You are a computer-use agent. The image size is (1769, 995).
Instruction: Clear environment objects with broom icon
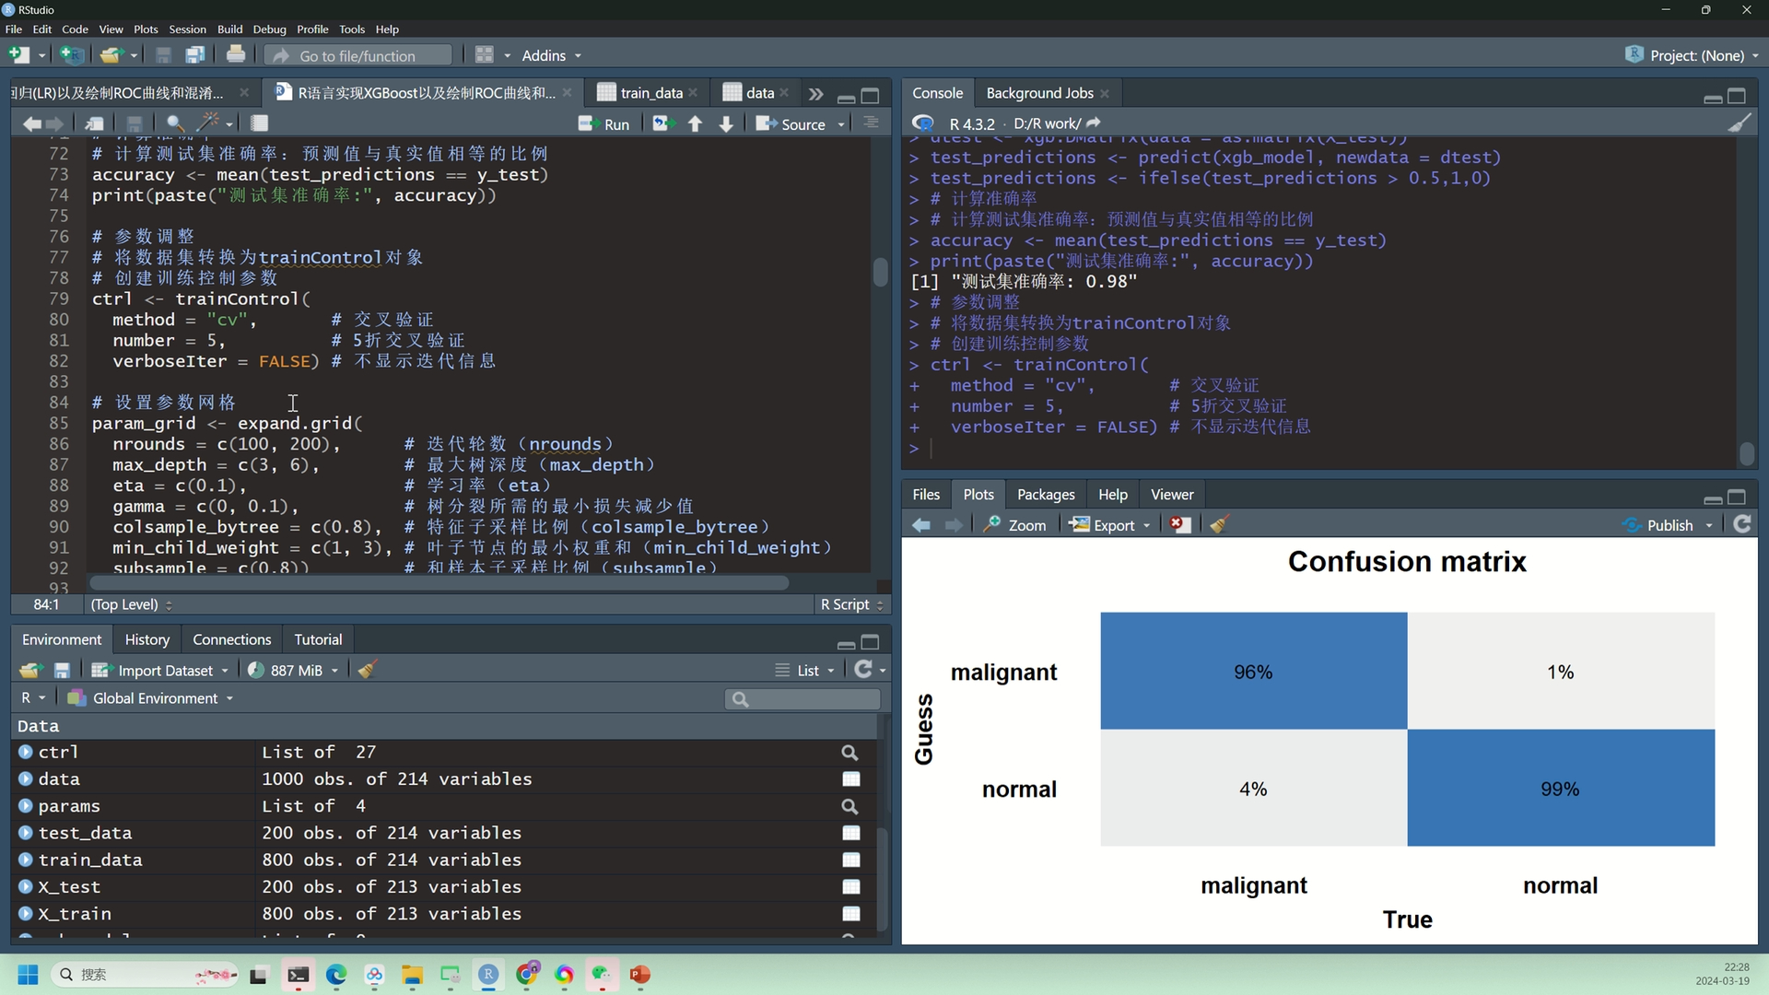[368, 671]
